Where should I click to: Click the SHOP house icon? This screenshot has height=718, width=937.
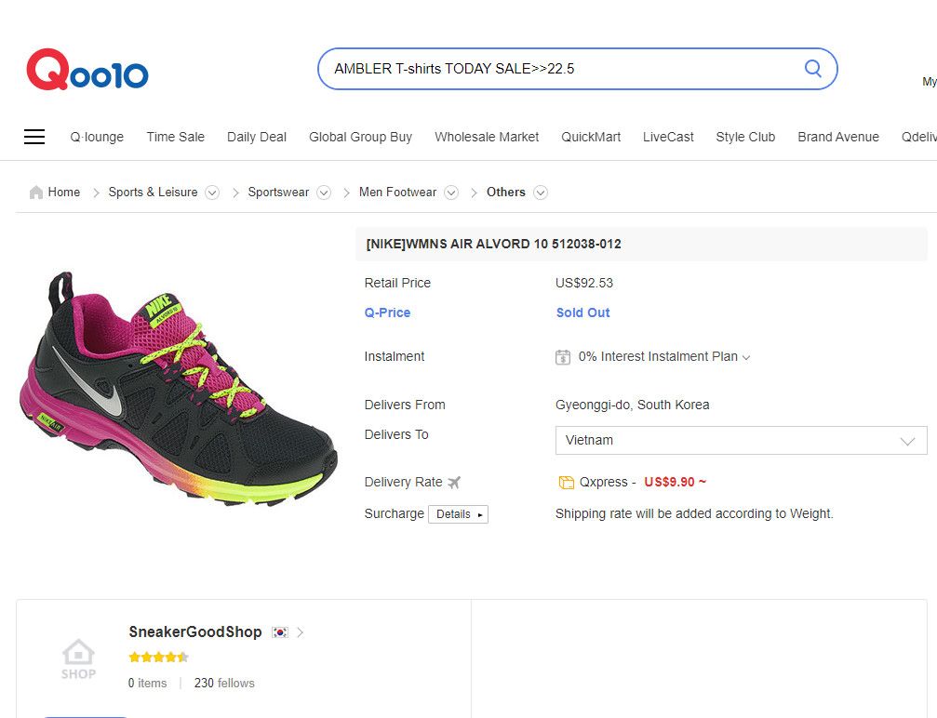pyautogui.click(x=78, y=658)
